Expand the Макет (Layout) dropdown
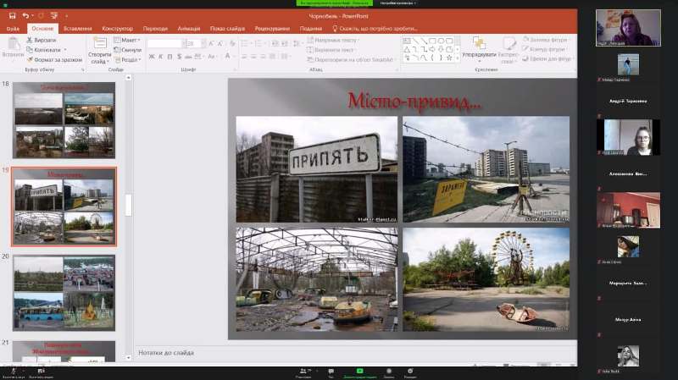The height and width of the screenshot is (380, 678). click(x=129, y=40)
